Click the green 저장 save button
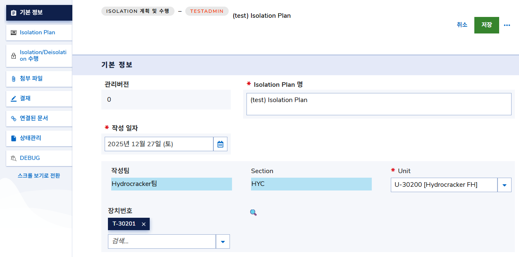The image size is (519, 257). coord(486,25)
